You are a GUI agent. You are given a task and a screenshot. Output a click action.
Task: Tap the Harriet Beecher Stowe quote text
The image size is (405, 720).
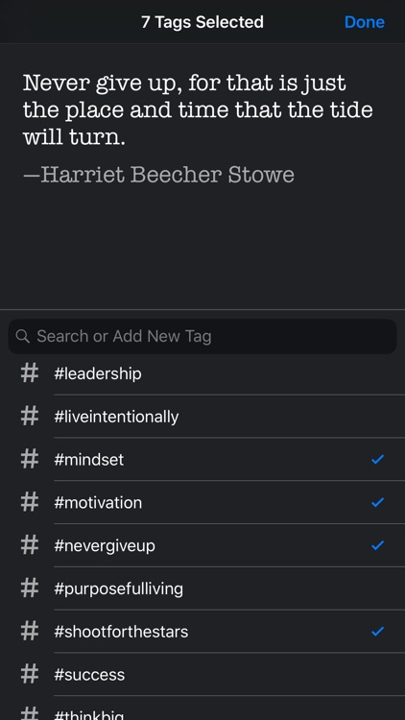click(198, 109)
